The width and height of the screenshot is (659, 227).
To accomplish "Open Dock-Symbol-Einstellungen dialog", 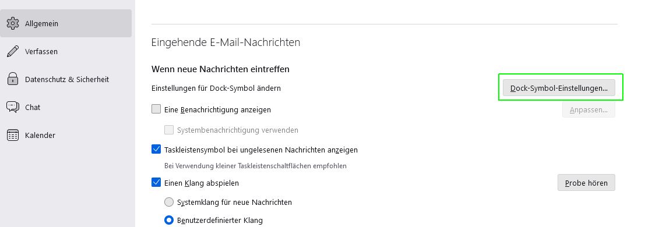I will coord(559,88).
